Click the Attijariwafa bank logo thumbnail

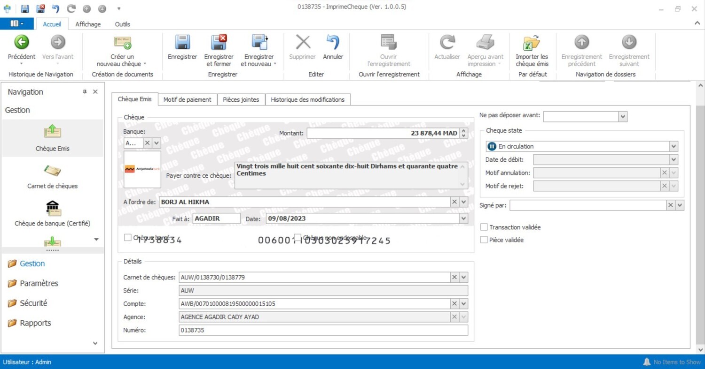click(x=142, y=169)
